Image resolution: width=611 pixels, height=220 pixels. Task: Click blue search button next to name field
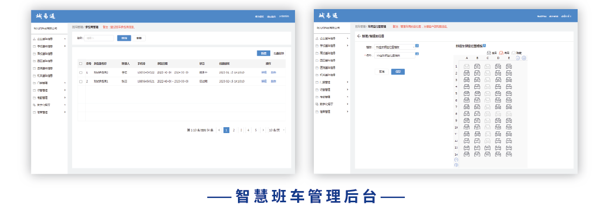click(x=124, y=38)
